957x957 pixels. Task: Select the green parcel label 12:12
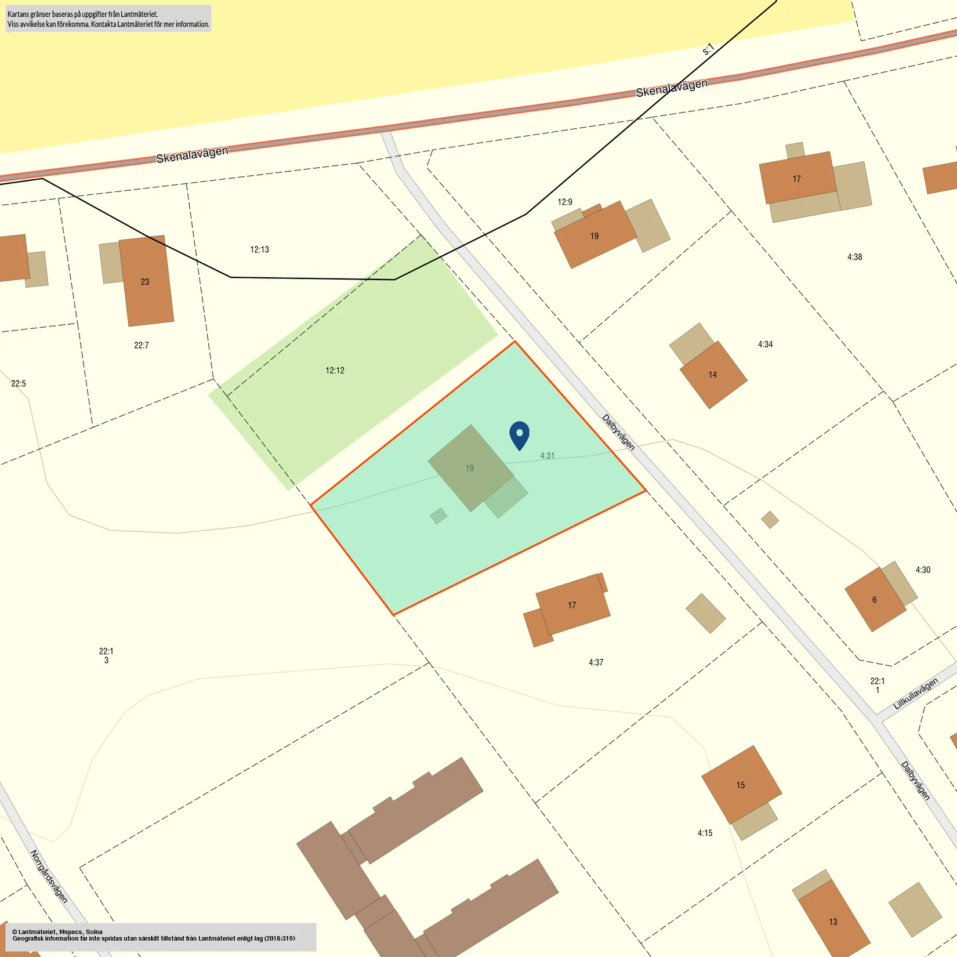point(335,370)
